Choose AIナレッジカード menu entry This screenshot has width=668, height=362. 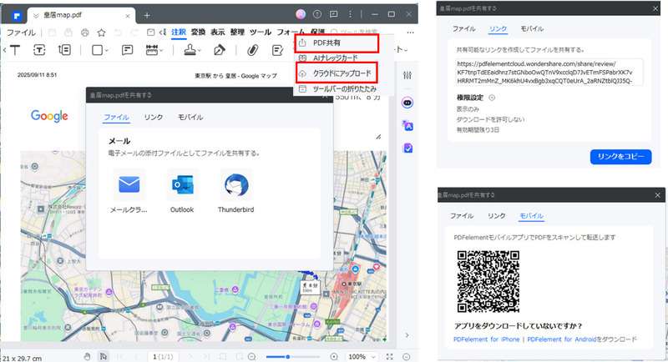pos(337,58)
